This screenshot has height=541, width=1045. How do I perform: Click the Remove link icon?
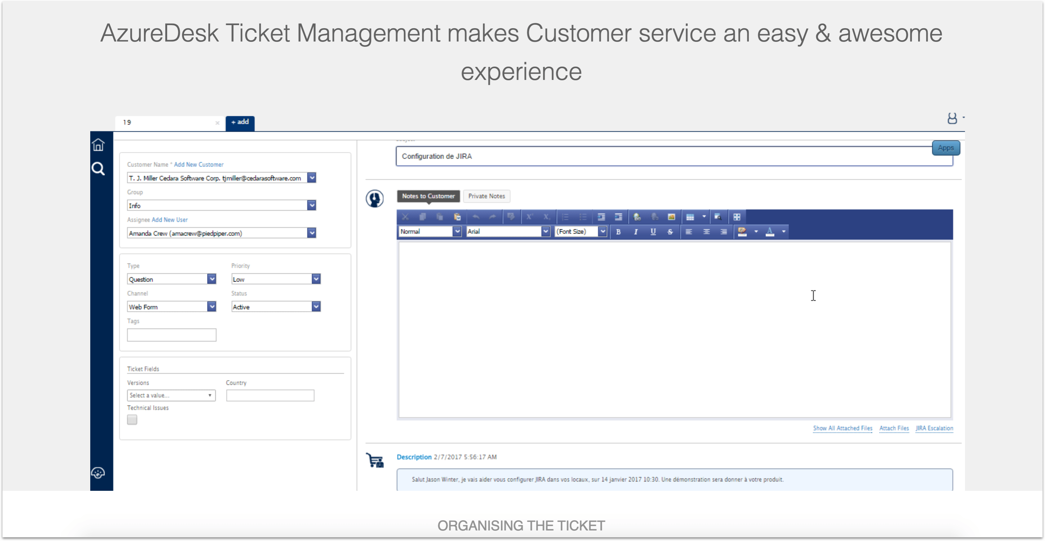tap(654, 217)
